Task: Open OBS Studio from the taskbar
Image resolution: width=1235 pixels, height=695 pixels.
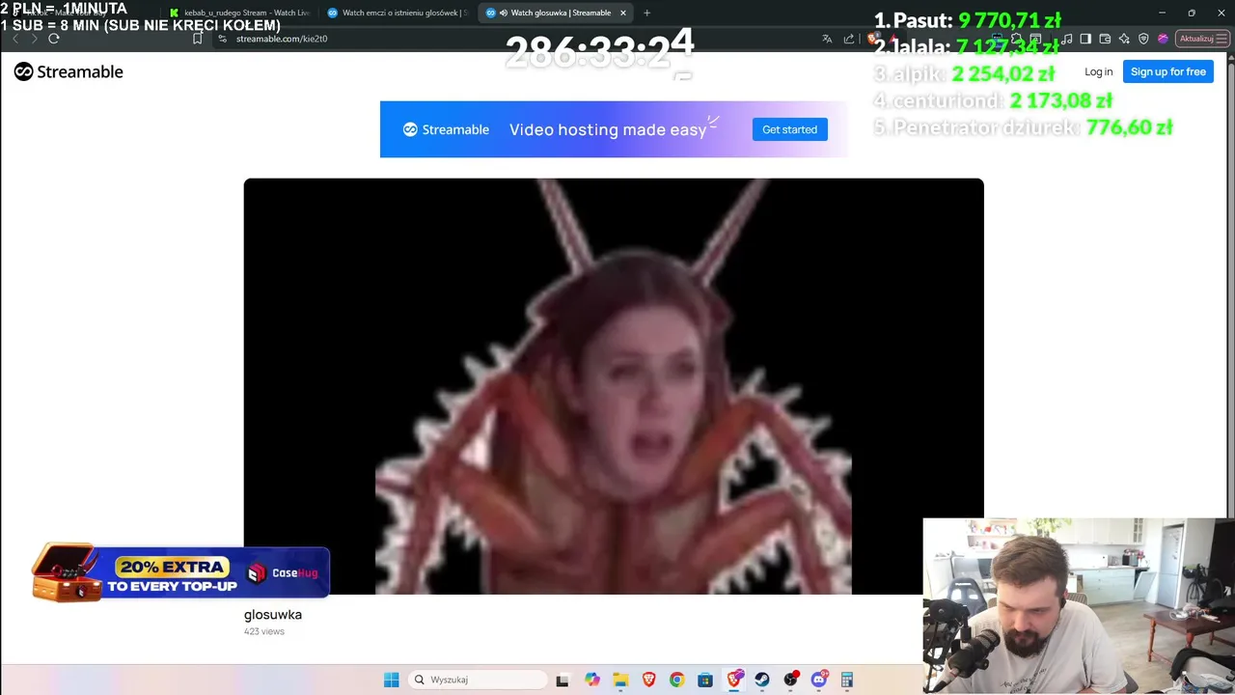Action: tap(791, 680)
